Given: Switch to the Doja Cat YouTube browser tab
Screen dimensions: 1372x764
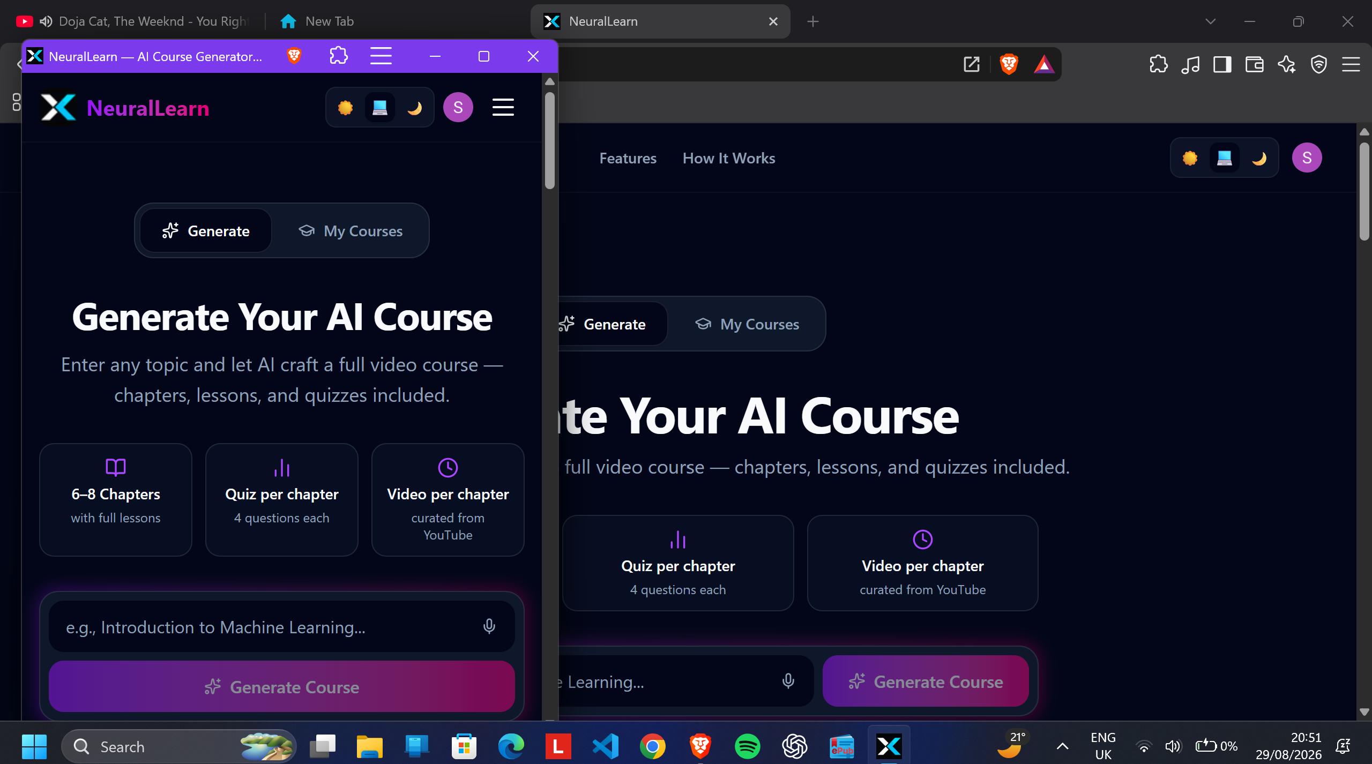Looking at the screenshot, I should click(x=134, y=21).
